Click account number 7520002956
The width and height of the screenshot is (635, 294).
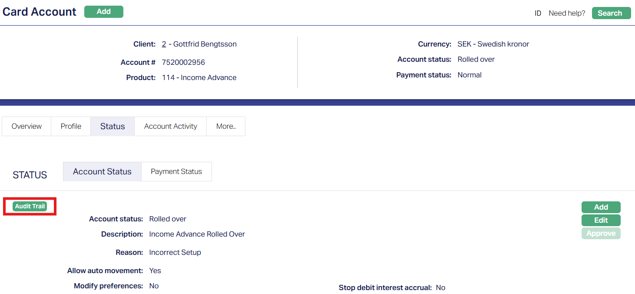pyautogui.click(x=183, y=62)
